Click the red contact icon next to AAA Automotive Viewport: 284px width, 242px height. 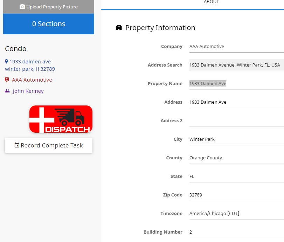click(7, 80)
